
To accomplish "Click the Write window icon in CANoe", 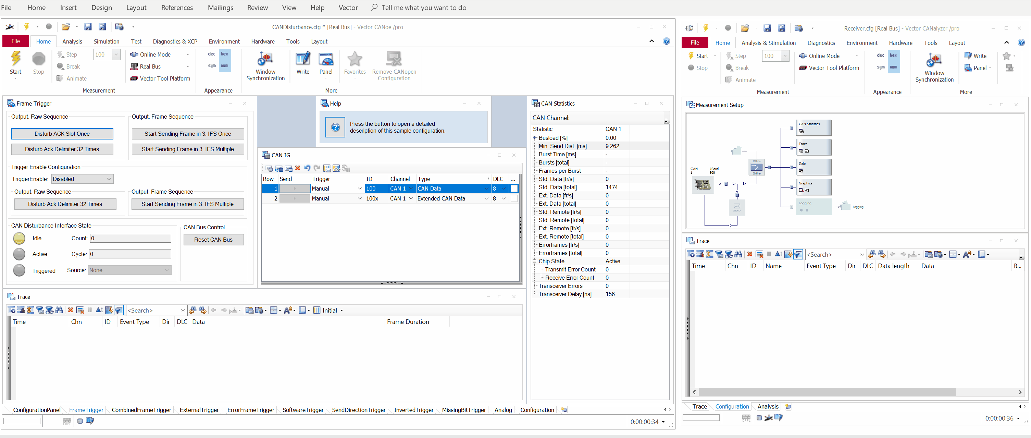I will click(302, 59).
